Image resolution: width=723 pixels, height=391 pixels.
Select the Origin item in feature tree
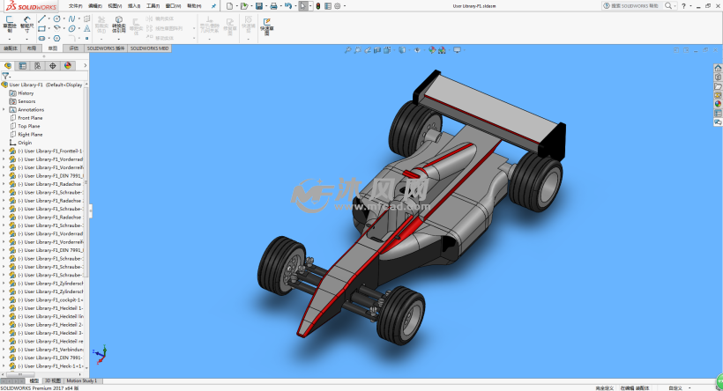click(x=25, y=142)
